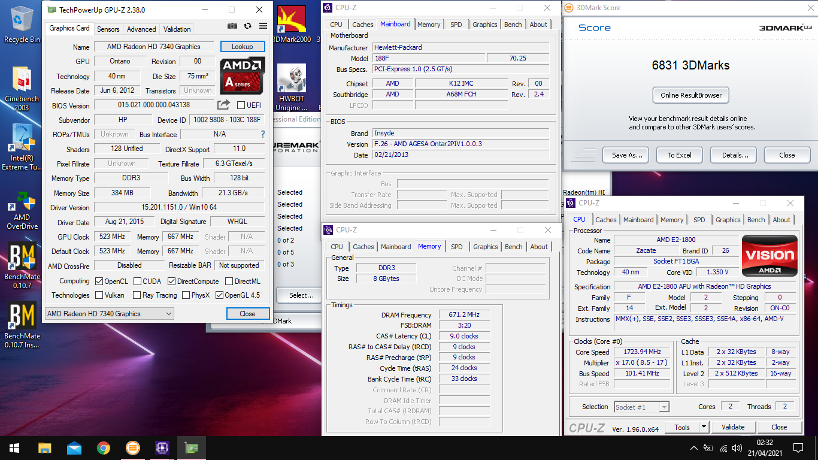This screenshot has width=818, height=460.
Task: Open the Socket #1 selection dropdown in CPU-Z
Action: pyautogui.click(x=641, y=407)
